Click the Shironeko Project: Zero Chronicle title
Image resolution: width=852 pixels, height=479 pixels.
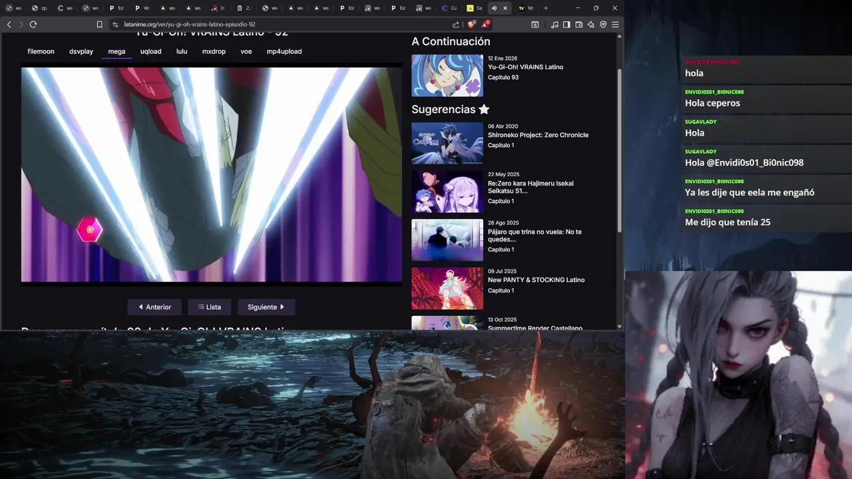[538, 135]
